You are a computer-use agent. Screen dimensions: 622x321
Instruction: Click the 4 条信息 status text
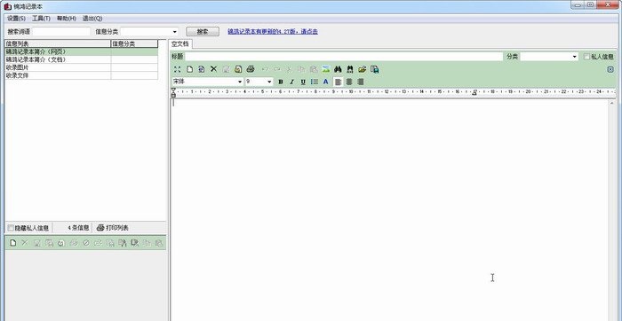pyautogui.click(x=78, y=228)
